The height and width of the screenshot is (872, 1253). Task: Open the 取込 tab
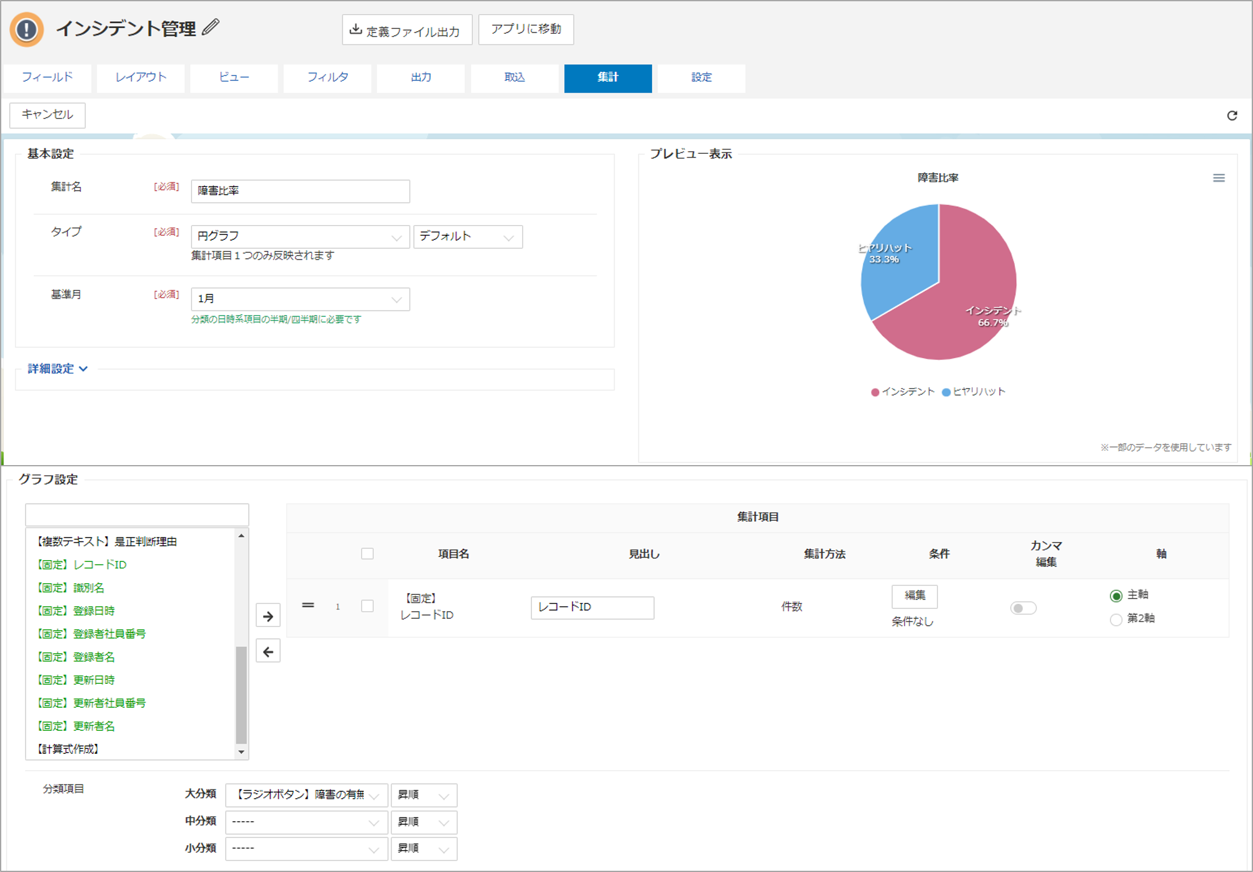coord(514,78)
